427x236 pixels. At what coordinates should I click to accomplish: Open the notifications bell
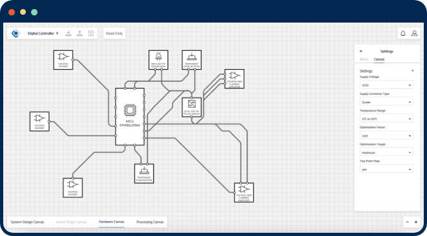(x=403, y=34)
